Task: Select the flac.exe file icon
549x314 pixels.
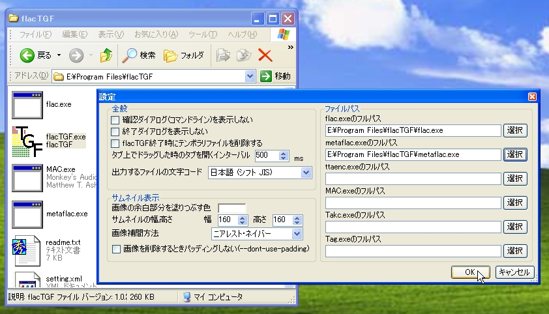Action: tap(27, 105)
